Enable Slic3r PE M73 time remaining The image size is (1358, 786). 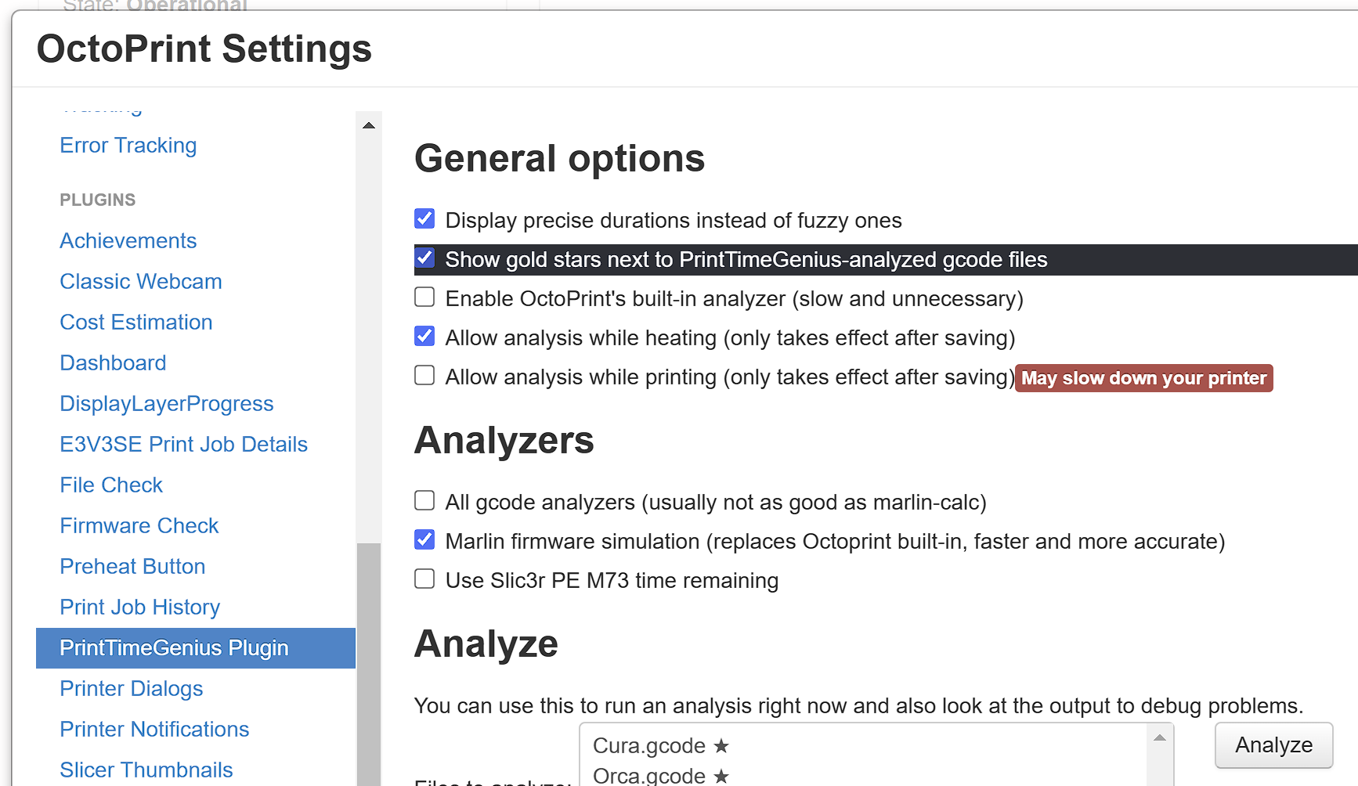pos(424,579)
